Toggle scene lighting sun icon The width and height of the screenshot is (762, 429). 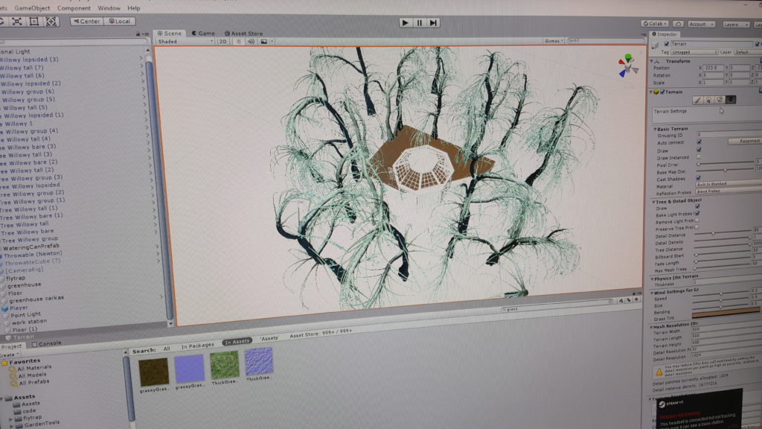click(x=238, y=42)
